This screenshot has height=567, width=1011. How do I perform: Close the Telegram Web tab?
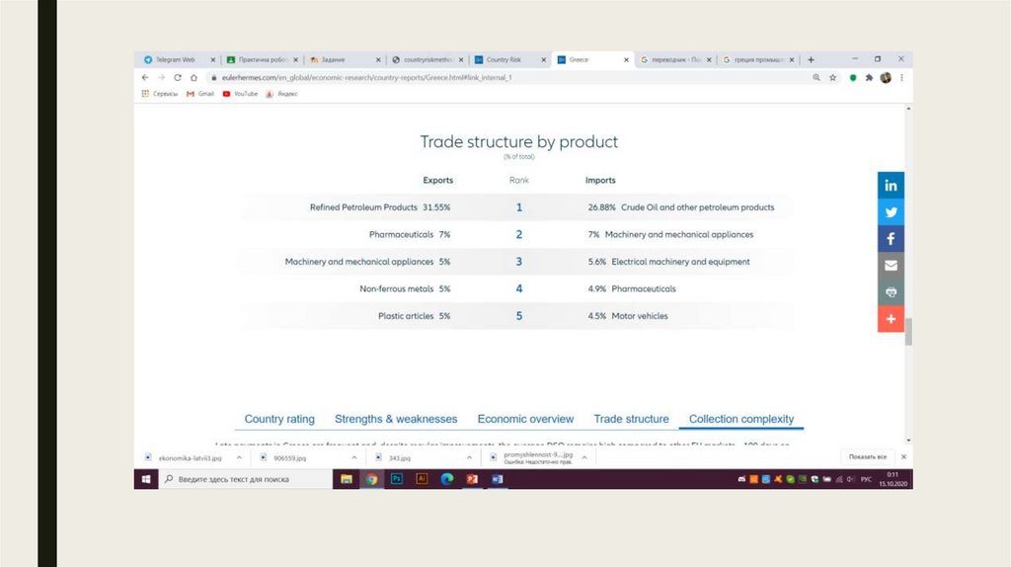click(213, 59)
